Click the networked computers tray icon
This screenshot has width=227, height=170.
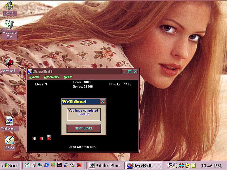point(175,165)
